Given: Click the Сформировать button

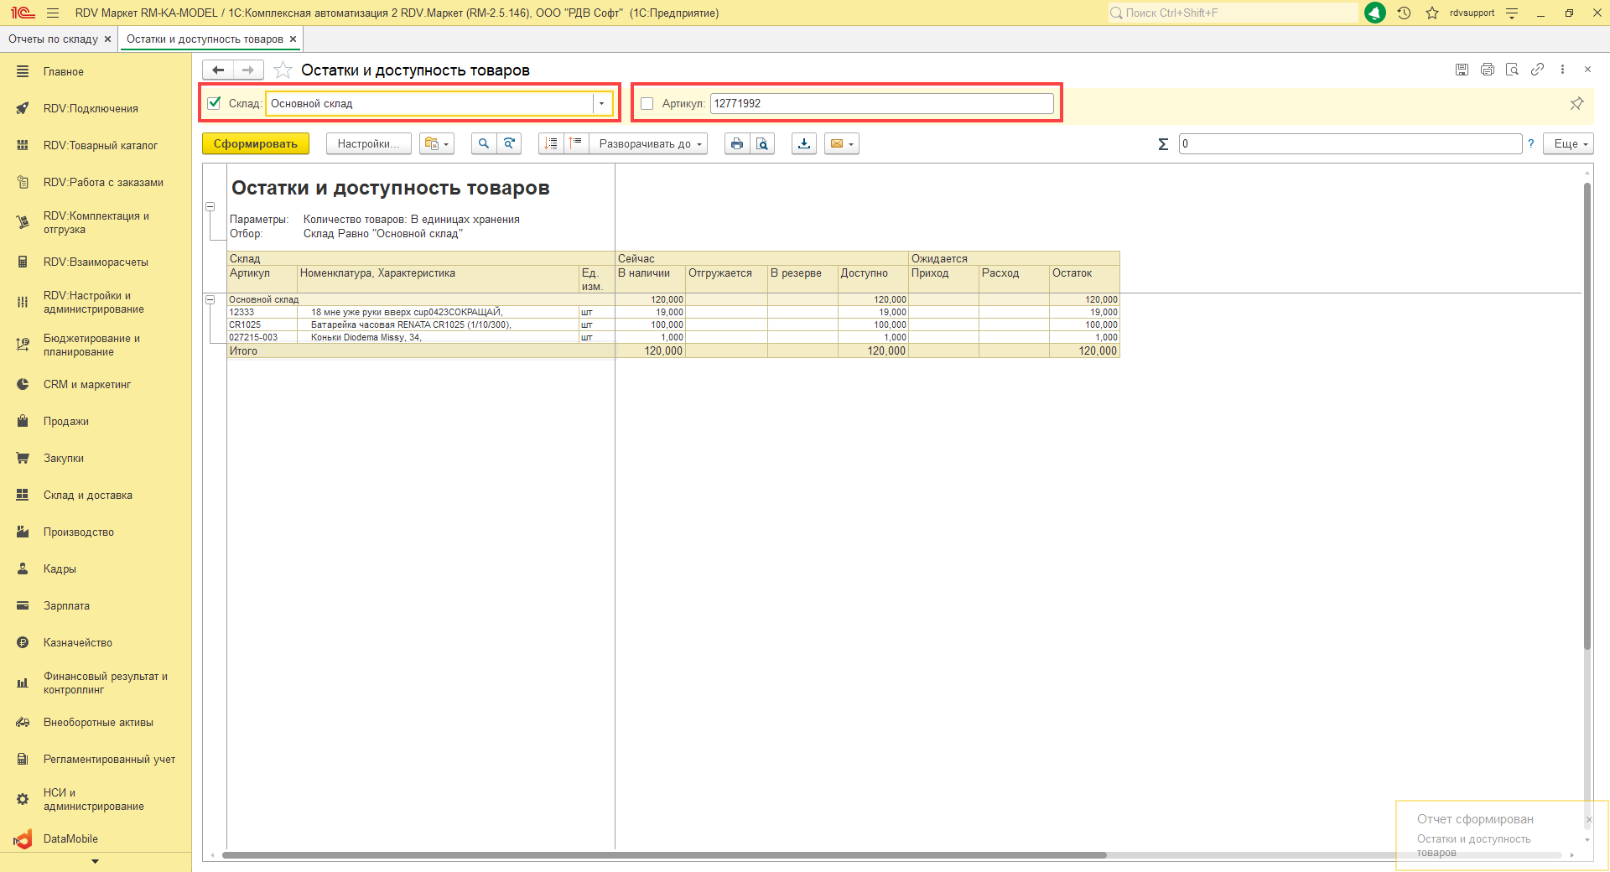Looking at the screenshot, I should pyautogui.click(x=255, y=143).
